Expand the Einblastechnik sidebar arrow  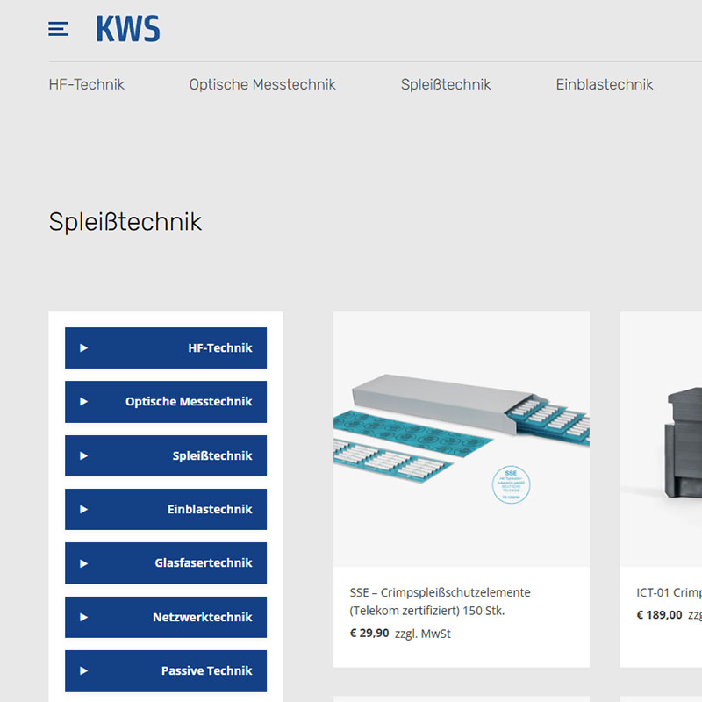point(84,510)
